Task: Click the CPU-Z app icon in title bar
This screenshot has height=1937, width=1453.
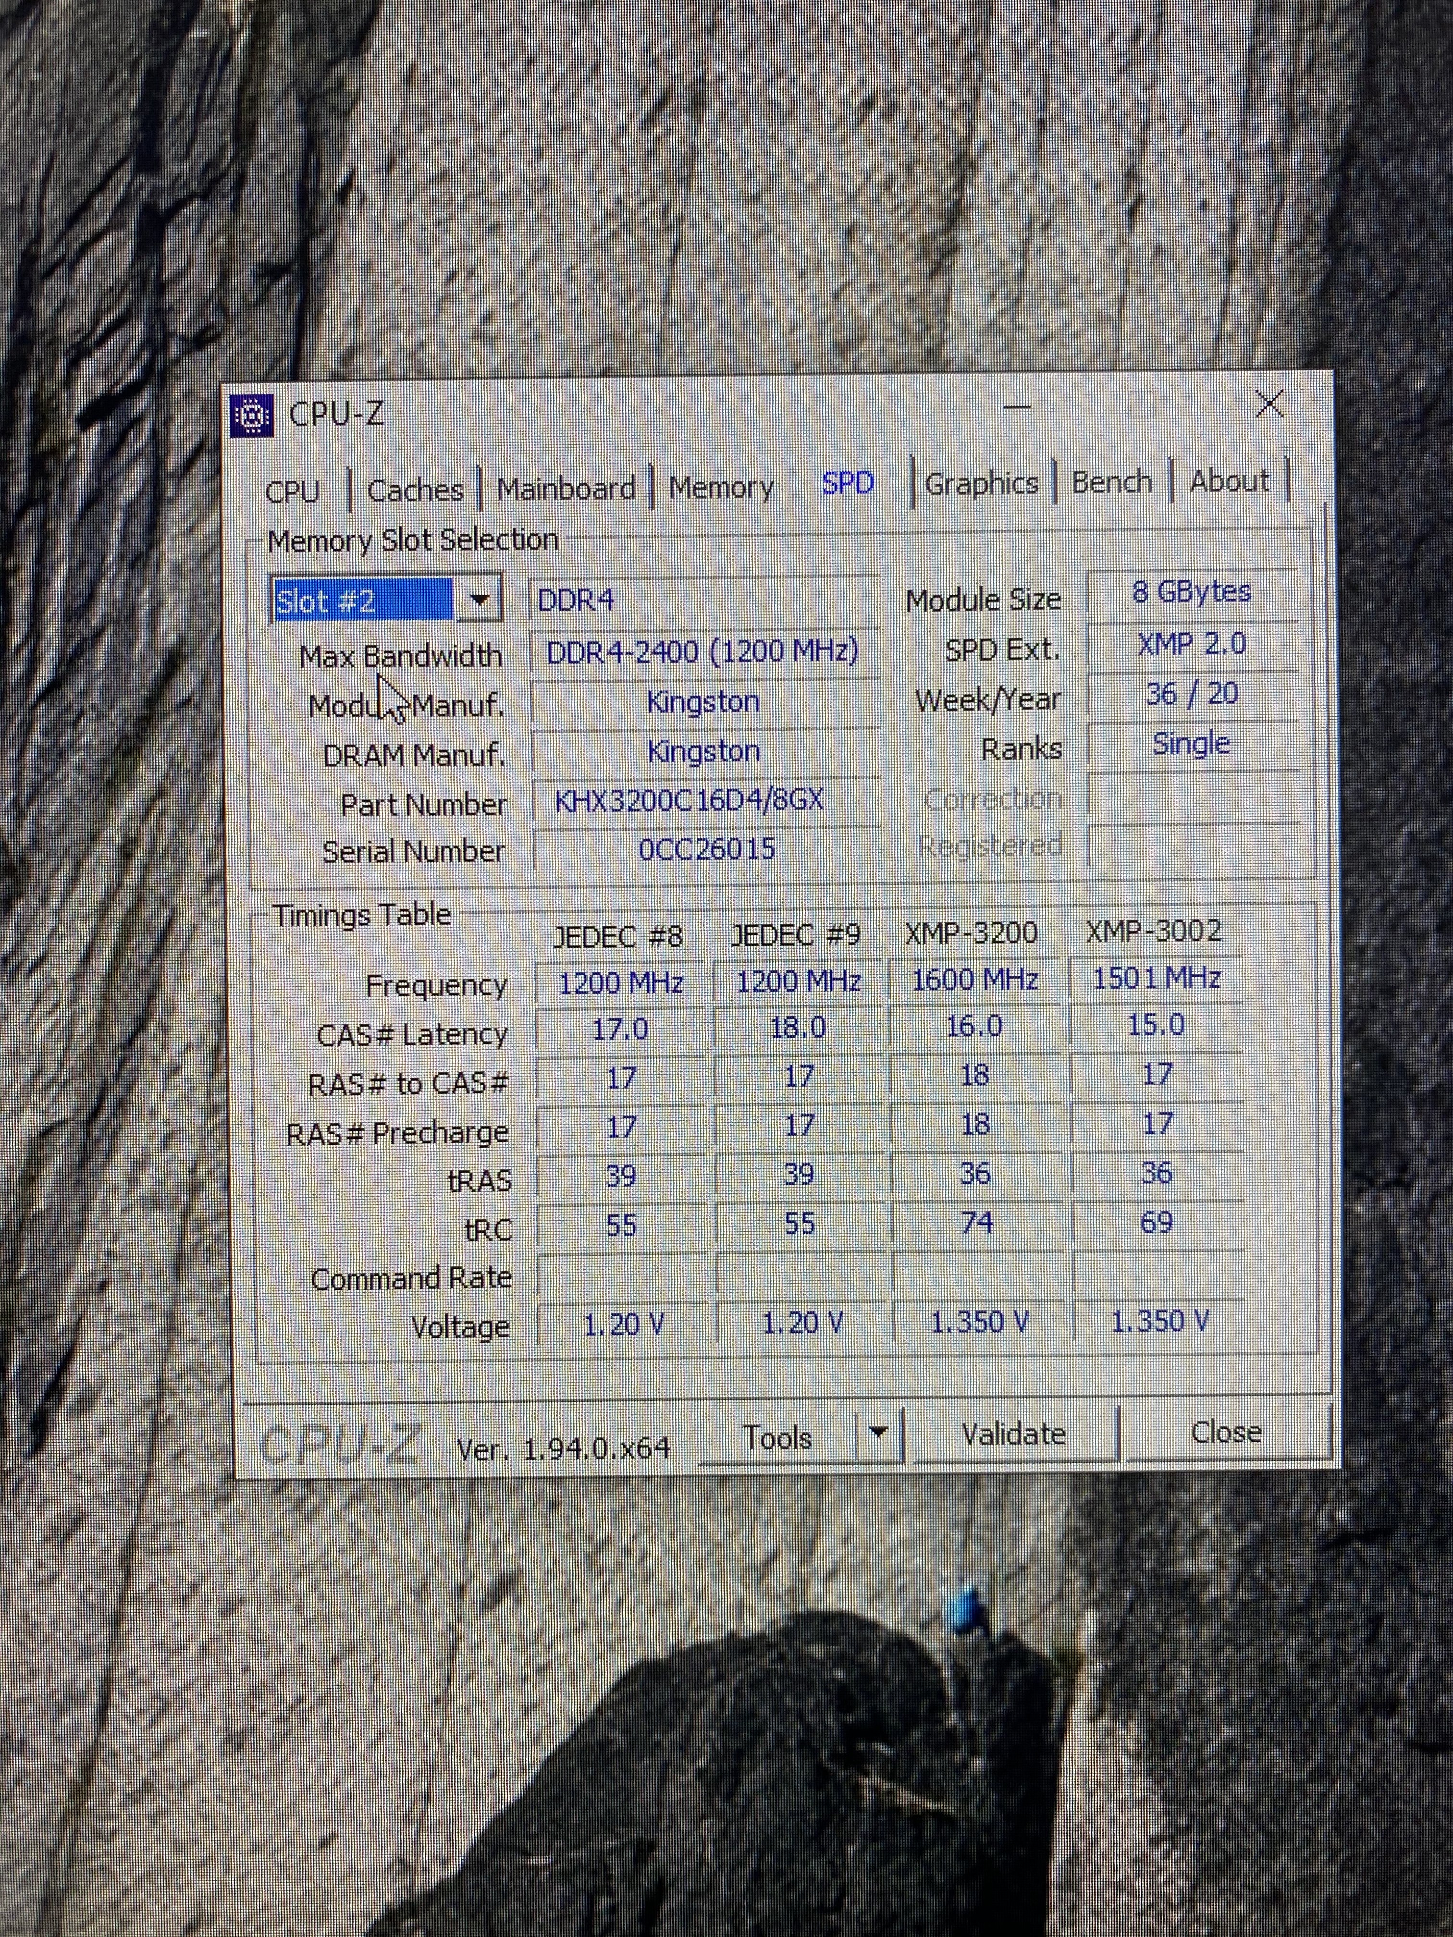Action: 251,415
